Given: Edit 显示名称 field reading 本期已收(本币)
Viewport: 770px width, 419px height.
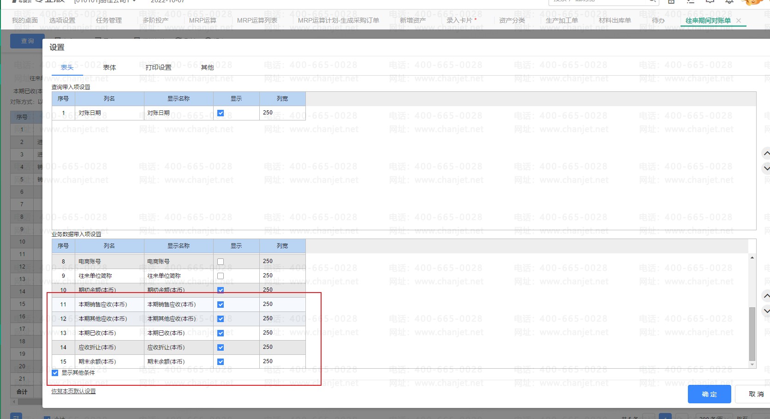Looking at the screenshot, I should [x=179, y=333].
